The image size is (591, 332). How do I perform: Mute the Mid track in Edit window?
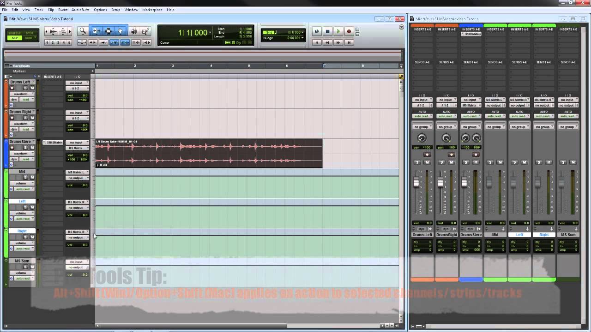[32, 177]
